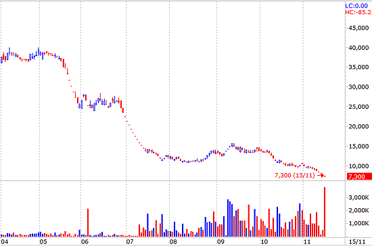
Task: Click the 3,000K volume axis label
Action: click(358, 197)
